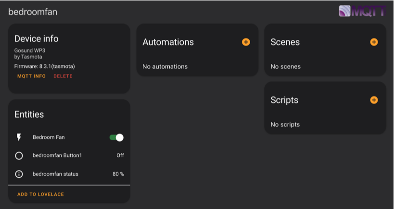This screenshot has height=209, width=394.
Task: Click the No scripts text
Action: pyautogui.click(x=285, y=124)
